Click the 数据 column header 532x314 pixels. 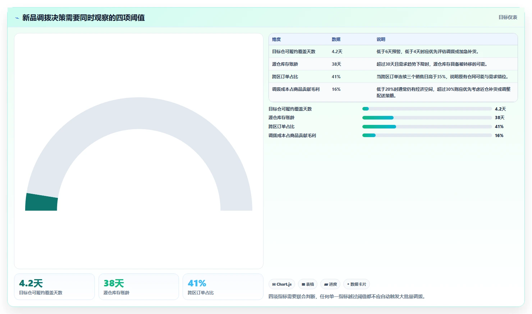pos(336,39)
